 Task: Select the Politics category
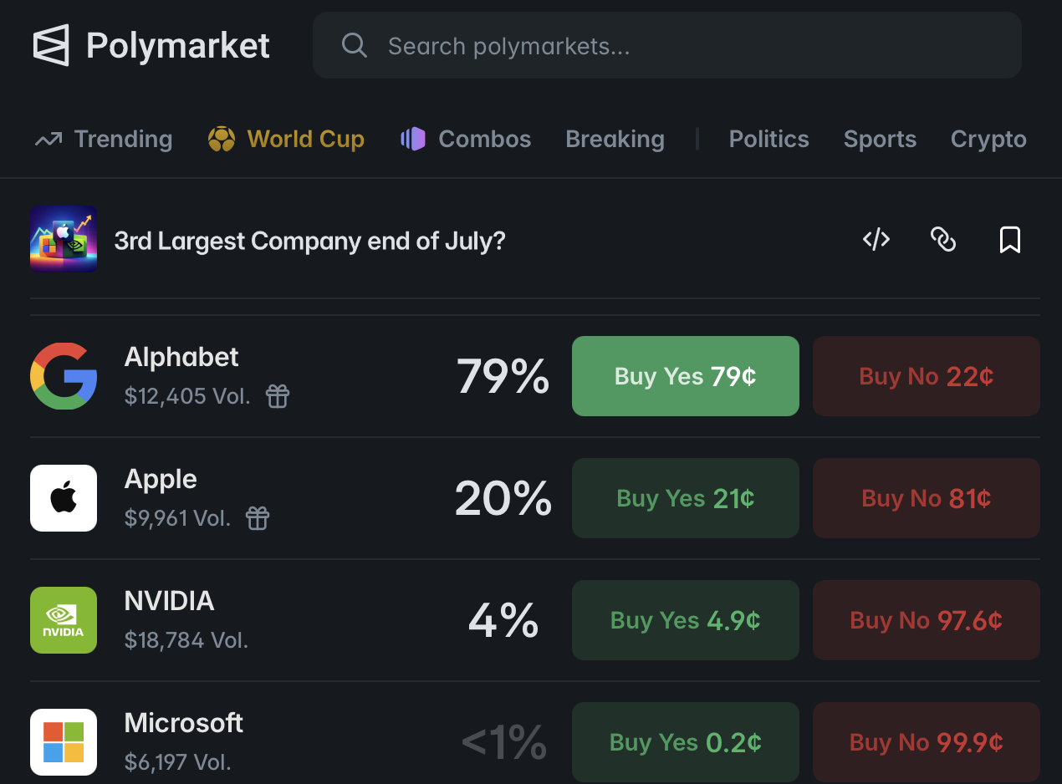tap(769, 139)
